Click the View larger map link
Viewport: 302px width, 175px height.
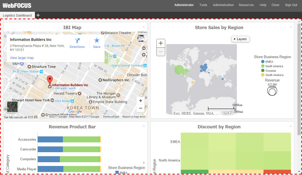22,58
